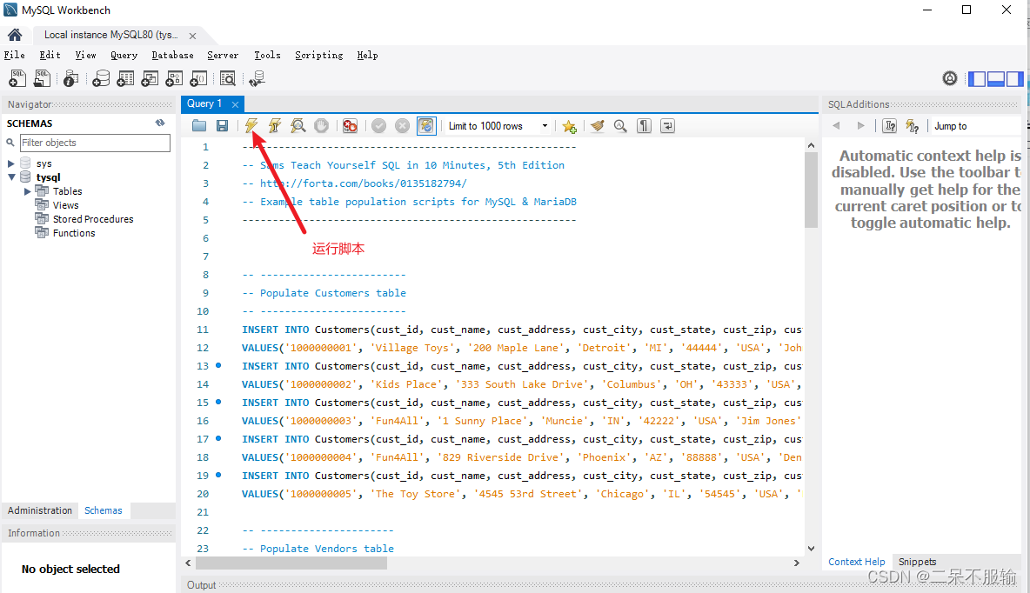Toggle the left sidebar panel visibility
This screenshot has width=1030, height=593.
[977, 79]
